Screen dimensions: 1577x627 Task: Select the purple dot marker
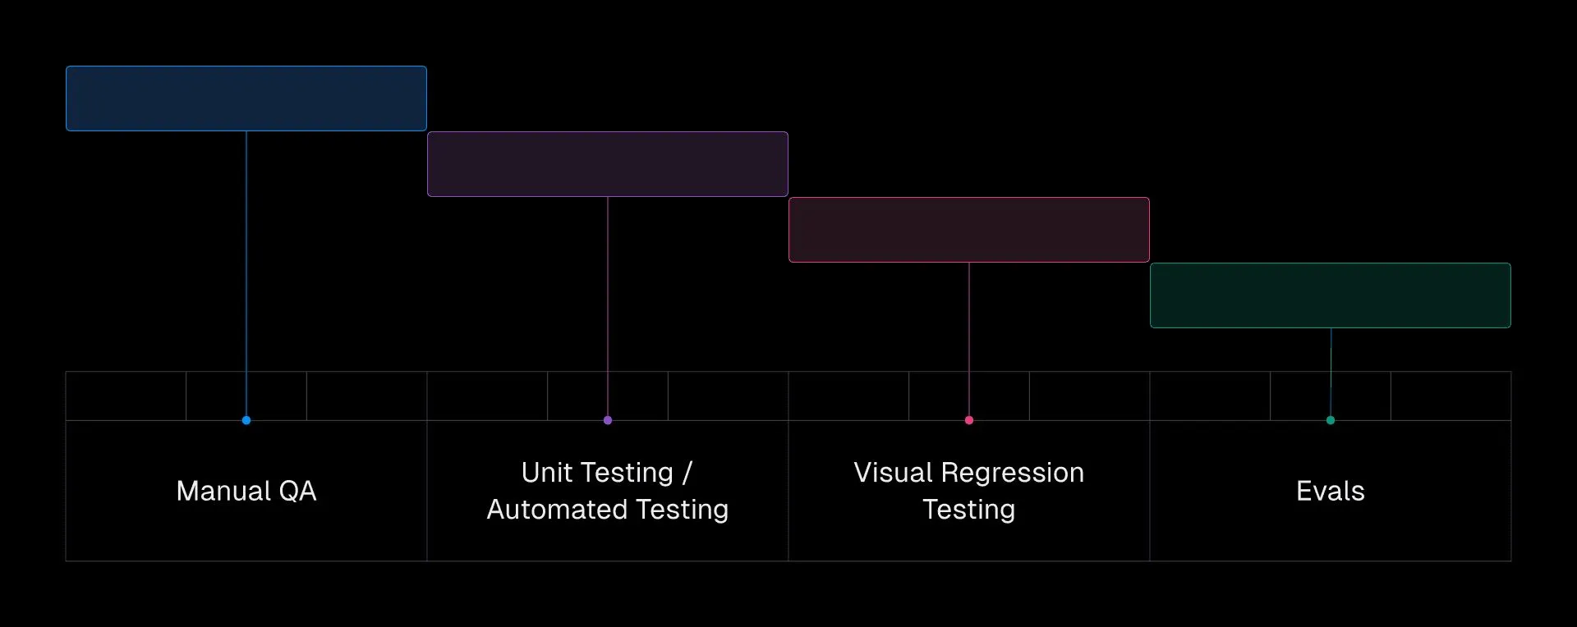608,420
